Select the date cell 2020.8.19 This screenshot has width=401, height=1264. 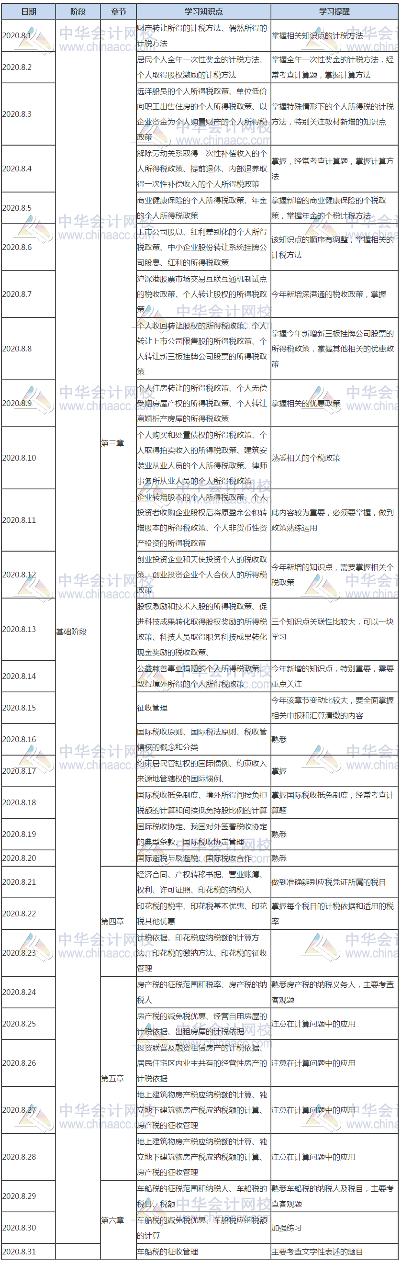28,834
